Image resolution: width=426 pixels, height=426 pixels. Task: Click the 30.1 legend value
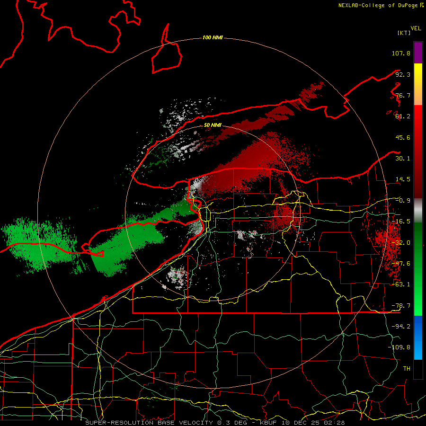point(403,159)
